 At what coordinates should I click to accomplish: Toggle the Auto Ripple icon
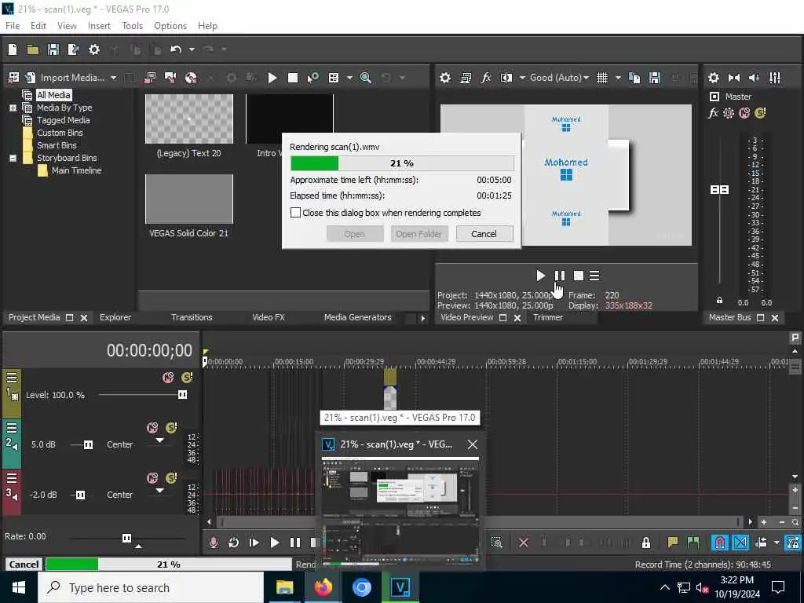point(761,543)
